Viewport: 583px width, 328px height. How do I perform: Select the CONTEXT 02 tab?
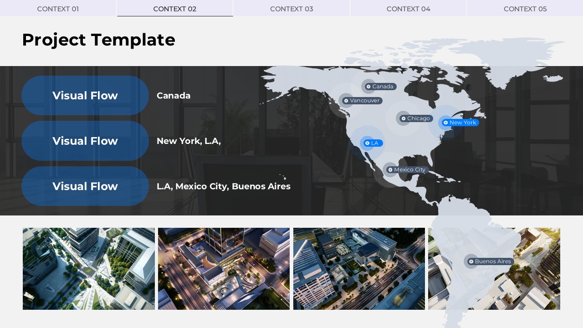pos(175,9)
